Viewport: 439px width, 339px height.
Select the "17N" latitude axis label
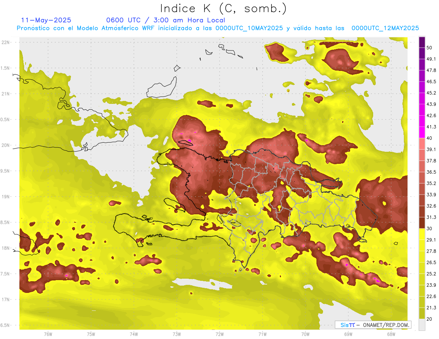[x=5, y=300]
